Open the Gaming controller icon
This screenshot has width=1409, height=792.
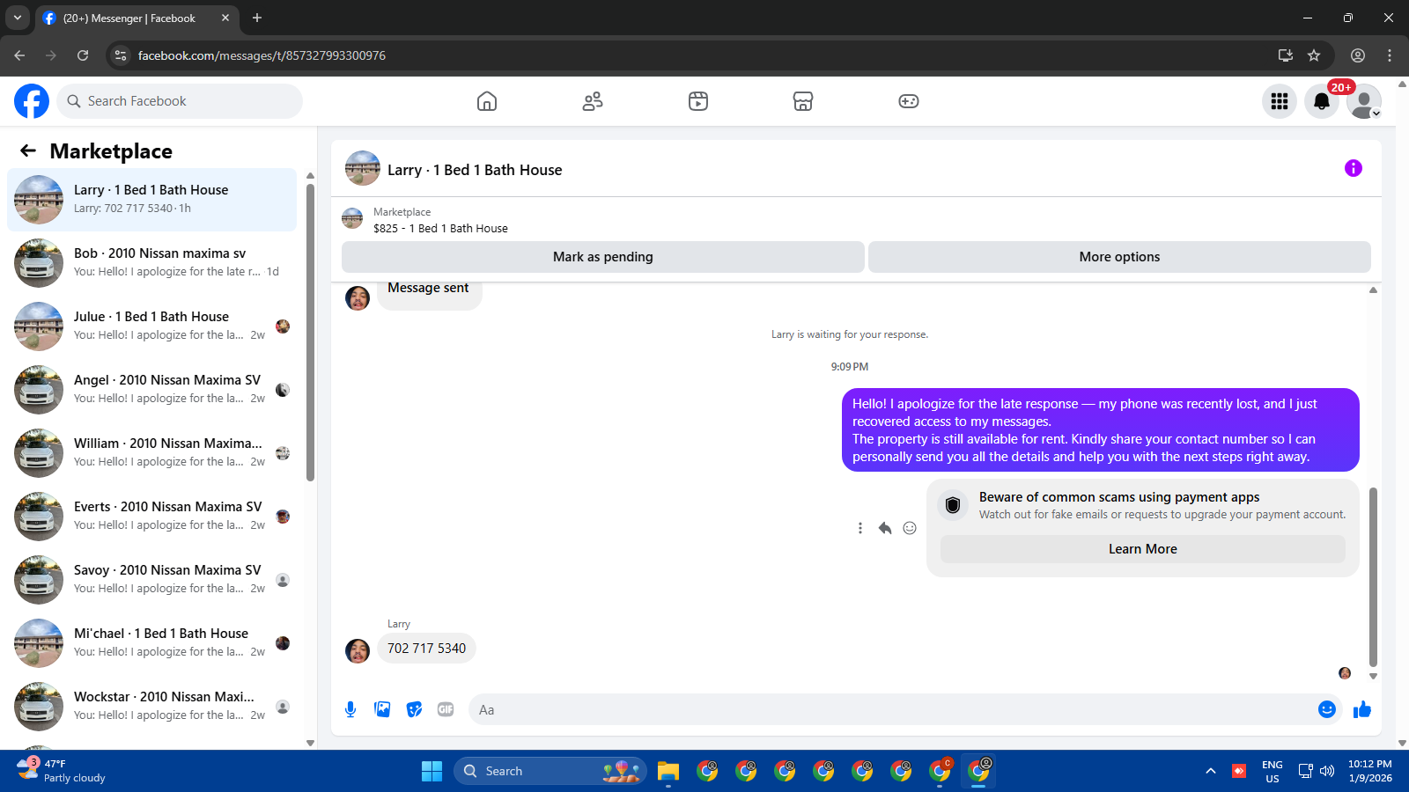tap(909, 101)
